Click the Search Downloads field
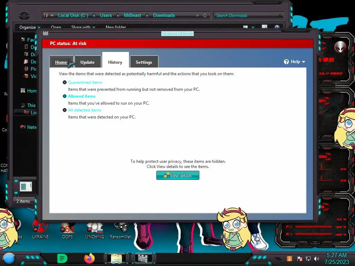355x266 pixels. tap(249, 15)
